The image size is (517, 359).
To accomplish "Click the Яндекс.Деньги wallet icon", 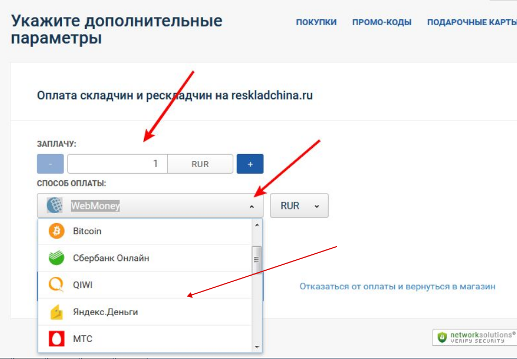I will click(56, 312).
